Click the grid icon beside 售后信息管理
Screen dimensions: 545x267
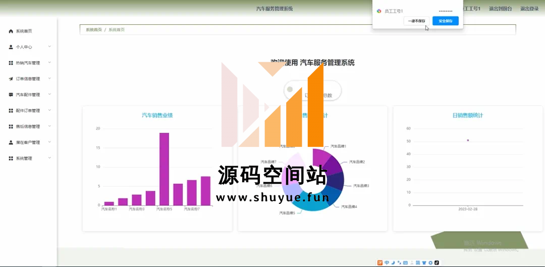tap(11, 127)
